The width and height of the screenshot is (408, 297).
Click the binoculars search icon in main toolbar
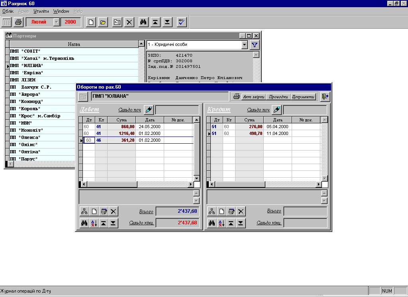click(x=143, y=22)
